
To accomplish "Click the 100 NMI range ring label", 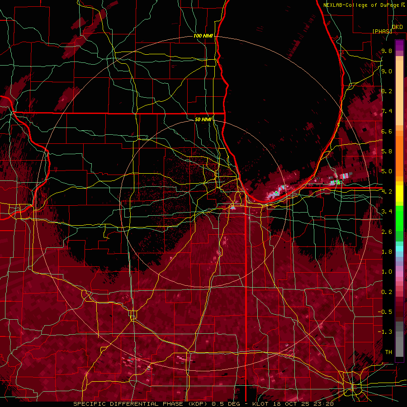I will point(203,36).
